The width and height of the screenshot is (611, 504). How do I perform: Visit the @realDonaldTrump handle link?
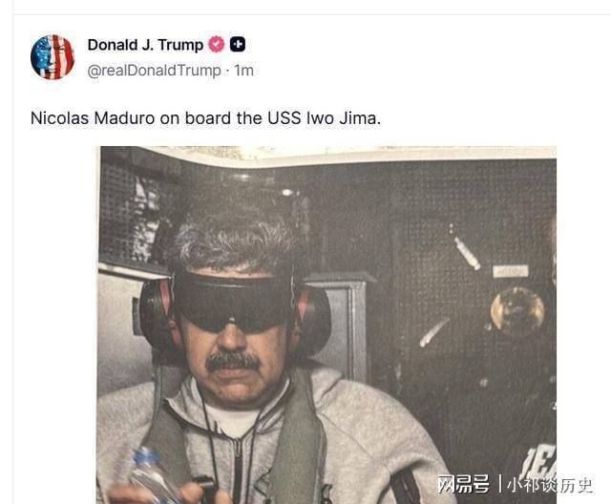tap(155, 71)
